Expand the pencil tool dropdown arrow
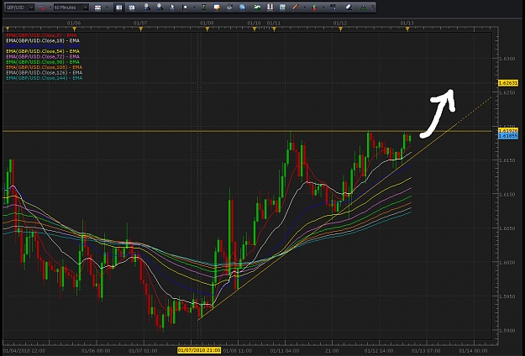 [x=304, y=8]
